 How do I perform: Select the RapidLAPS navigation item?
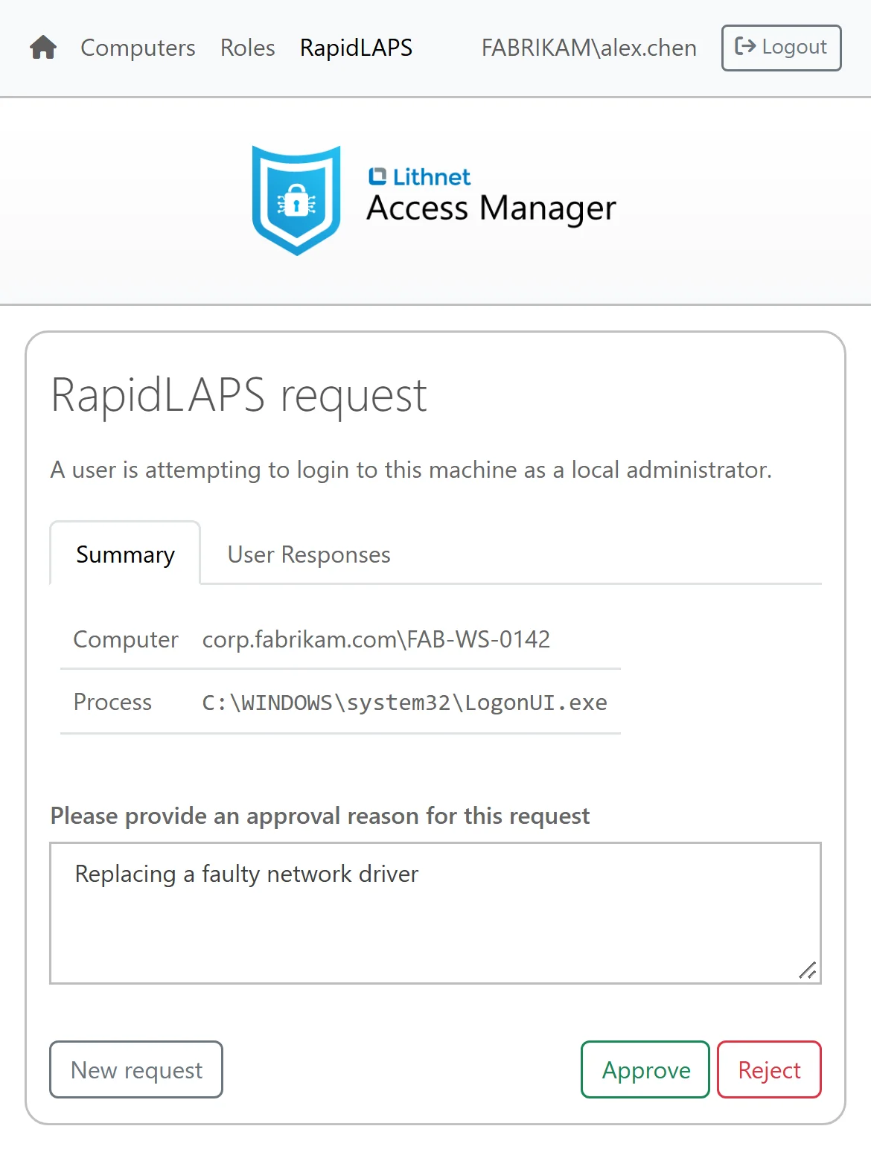tap(356, 48)
